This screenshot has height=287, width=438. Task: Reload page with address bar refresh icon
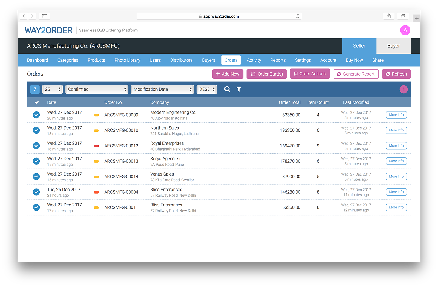pyautogui.click(x=298, y=16)
